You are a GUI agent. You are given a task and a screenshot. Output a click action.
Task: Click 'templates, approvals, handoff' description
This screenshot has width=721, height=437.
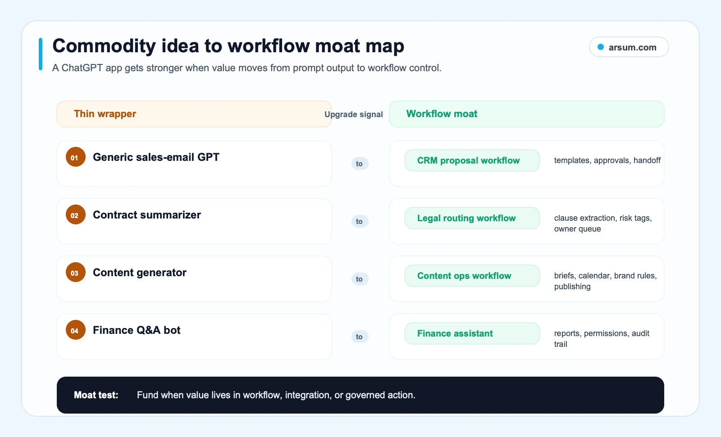(x=607, y=160)
